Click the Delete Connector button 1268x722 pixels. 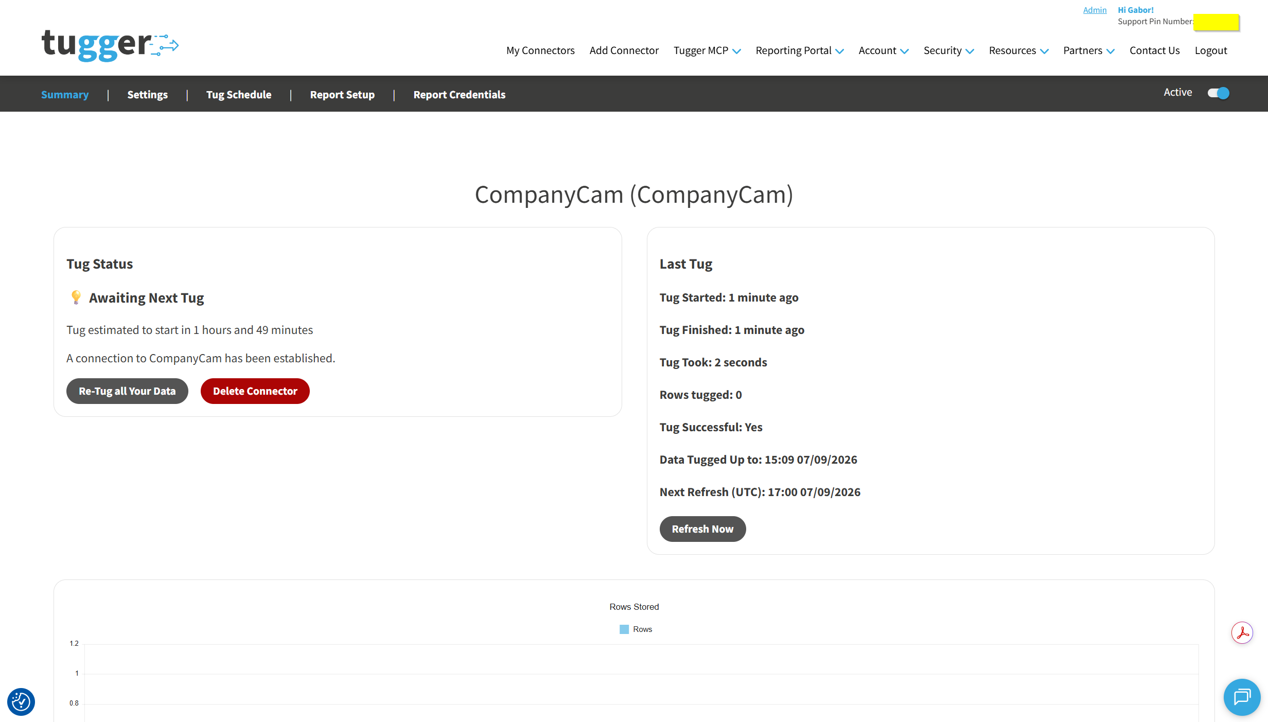tap(255, 391)
